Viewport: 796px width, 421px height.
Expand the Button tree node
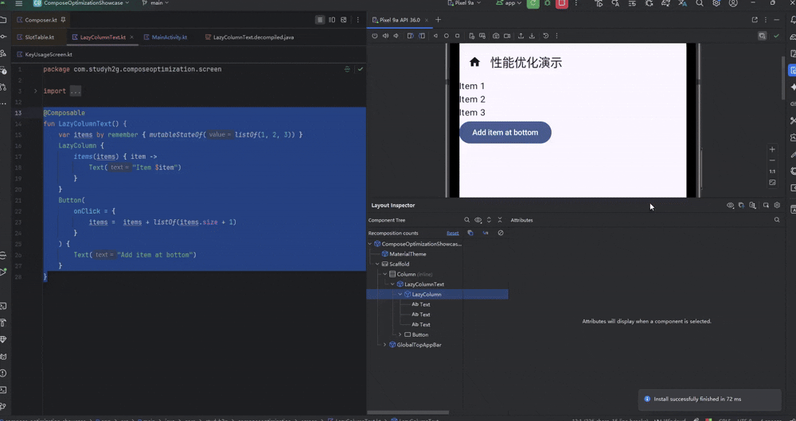point(400,335)
